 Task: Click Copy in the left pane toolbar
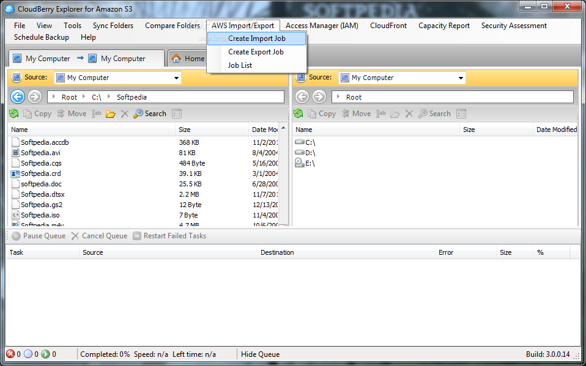point(37,114)
